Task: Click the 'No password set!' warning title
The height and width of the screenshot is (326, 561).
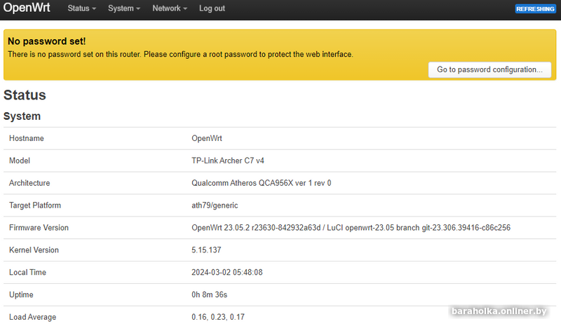Action: pyautogui.click(x=46, y=41)
